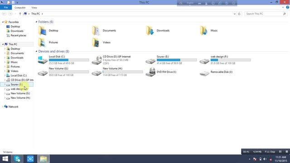Image resolution: width=290 pixels, height=163 pixels.
Task: Open Quick Access Toolbar customize dropdown
Action: point(17,3)
